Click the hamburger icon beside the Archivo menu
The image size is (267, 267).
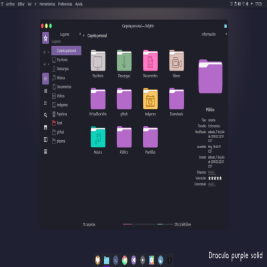(2, 4)
